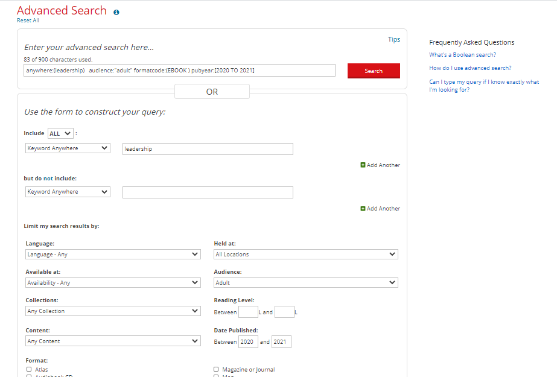The image size is (557, 377).
Task: Click the Reset All link
Action: pyautogui.click(x=28, y=21)
